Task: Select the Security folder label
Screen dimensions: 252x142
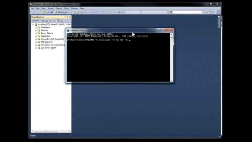Action: click(44, 30)
